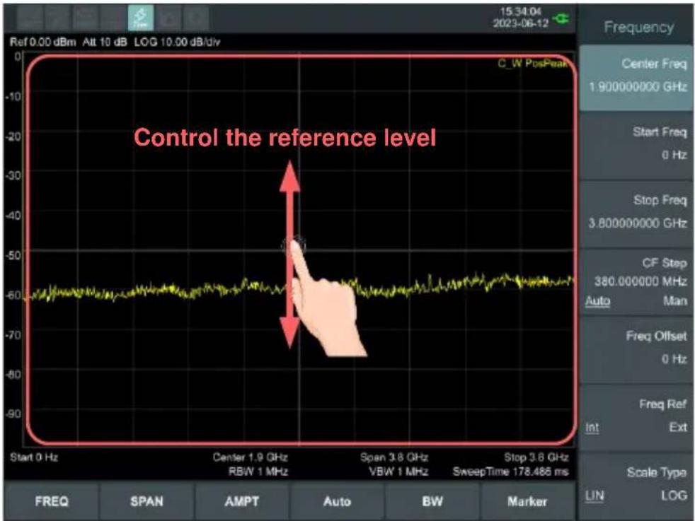Click the Frequency panel header
This screenshot has width=695, height=521.
pyautogui.click(x=638, y=27)
